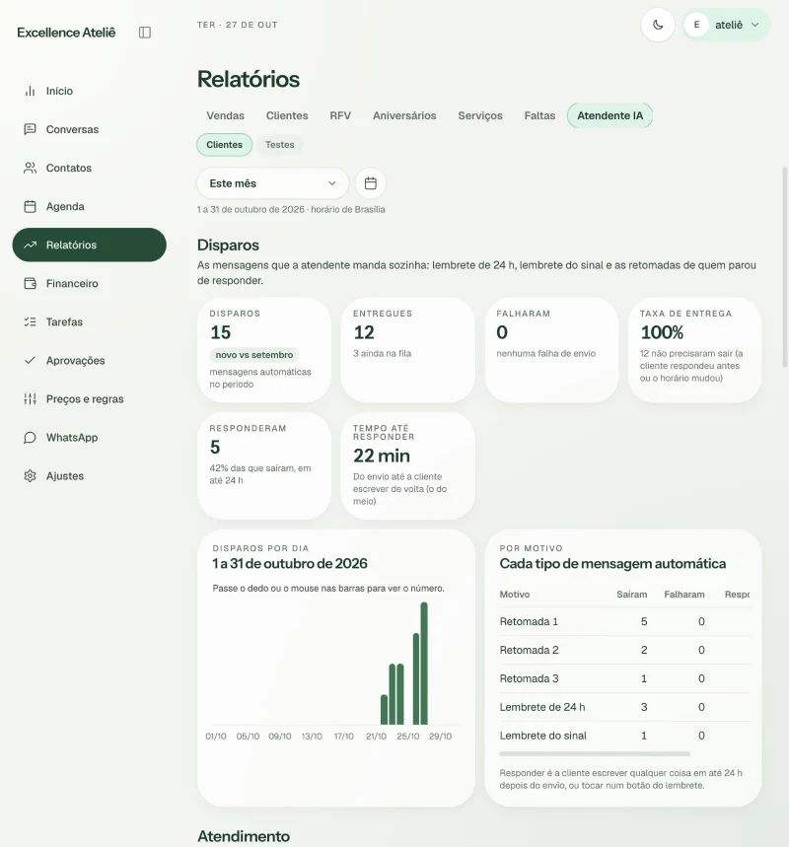Click the Taxa de entrega 100% card
Image resolution: width=789 pixels, height=847 pixels.
point(695,350)
